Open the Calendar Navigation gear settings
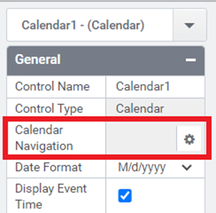Image resolution: width=216 pixels, height=213 pixels. (189, 139)
